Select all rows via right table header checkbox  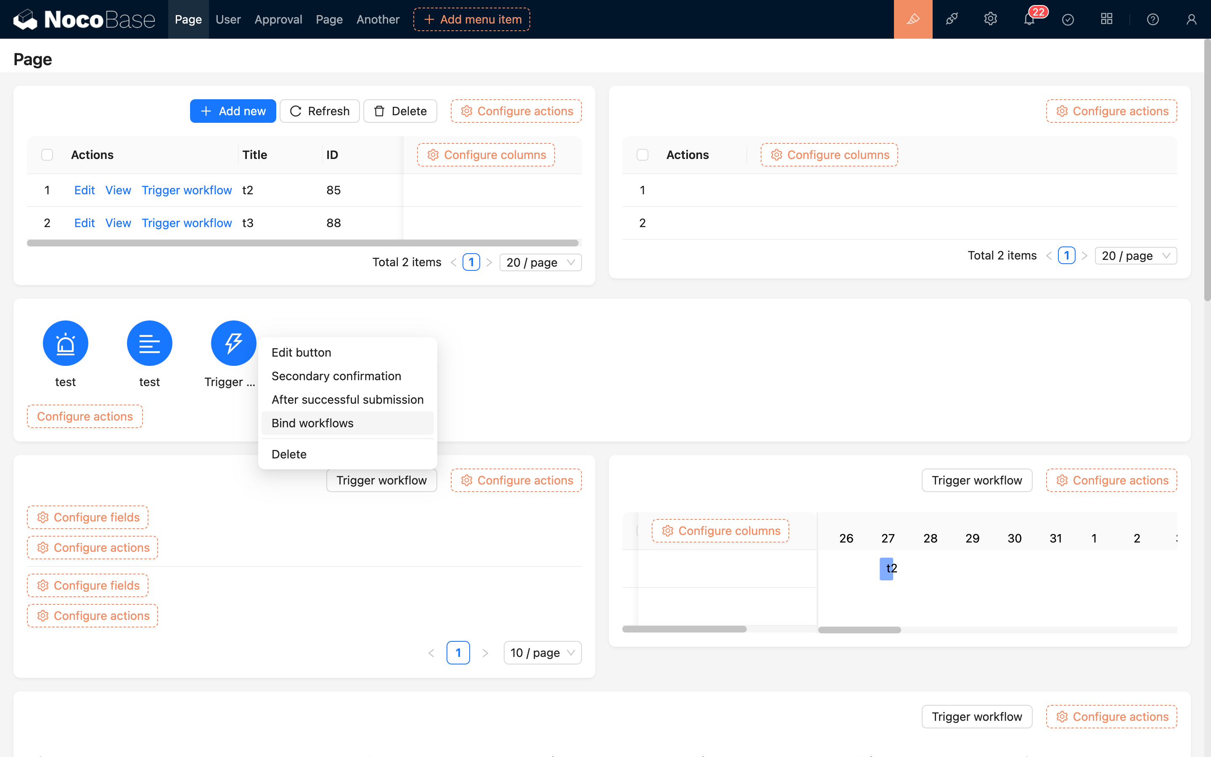click(x=642, y=155)
